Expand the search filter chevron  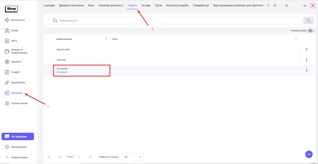(47, 21)
